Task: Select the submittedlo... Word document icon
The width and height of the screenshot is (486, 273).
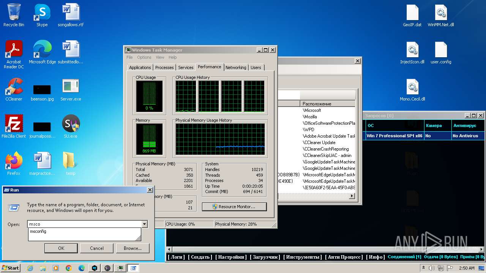Action: click(71, 52)
